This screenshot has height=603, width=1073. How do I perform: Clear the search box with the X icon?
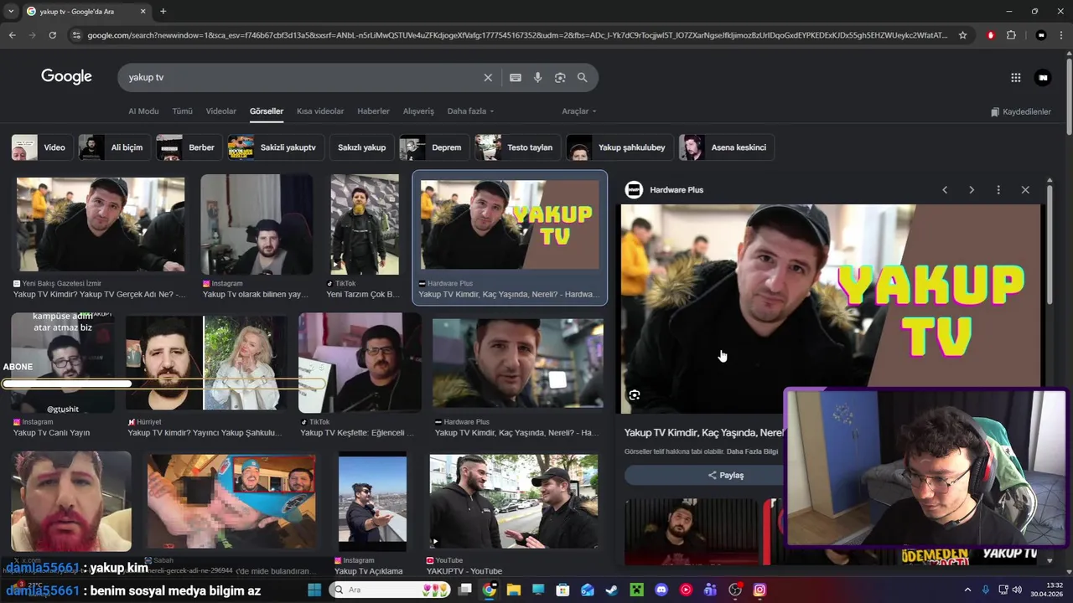(x=488, y=77)
